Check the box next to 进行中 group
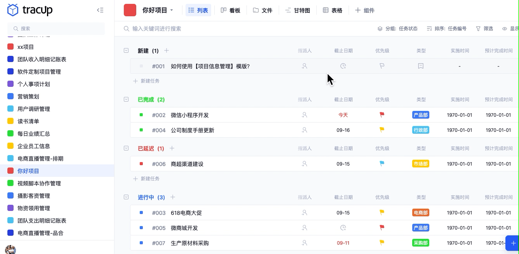Screen dimensions: 519x254 pyautogui.click(x=126, y=197)
